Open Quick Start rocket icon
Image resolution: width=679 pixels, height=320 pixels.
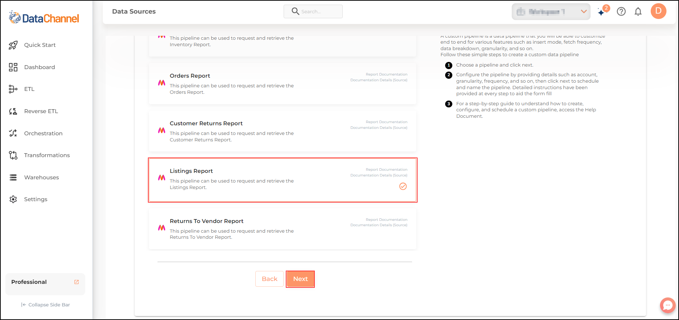coord(13,45)
